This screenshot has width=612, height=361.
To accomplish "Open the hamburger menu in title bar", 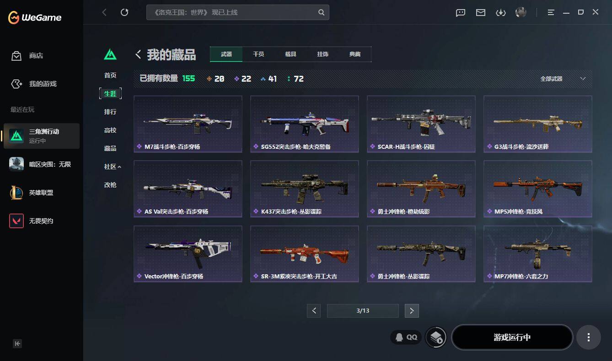I will 551,12.
